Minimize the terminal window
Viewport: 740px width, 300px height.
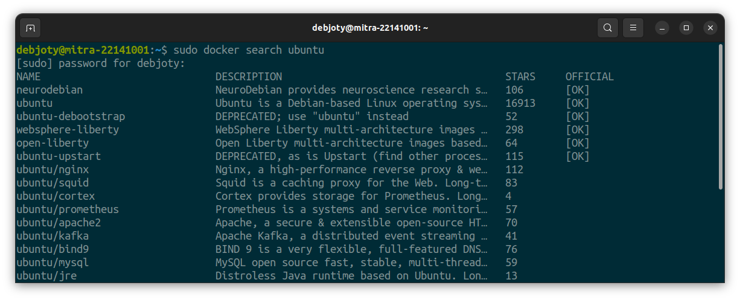(x=662, y=28)
